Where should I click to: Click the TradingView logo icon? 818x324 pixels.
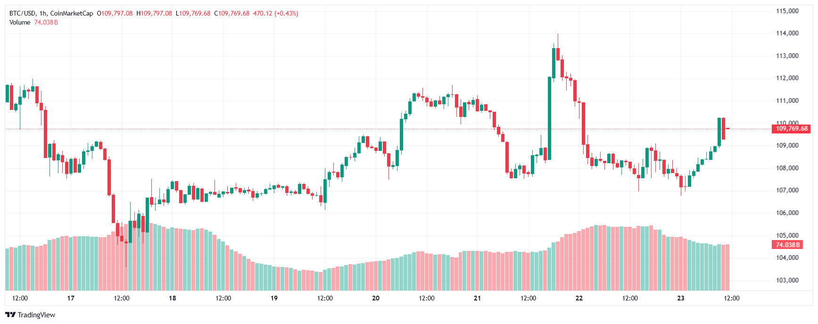coord(10,315)
